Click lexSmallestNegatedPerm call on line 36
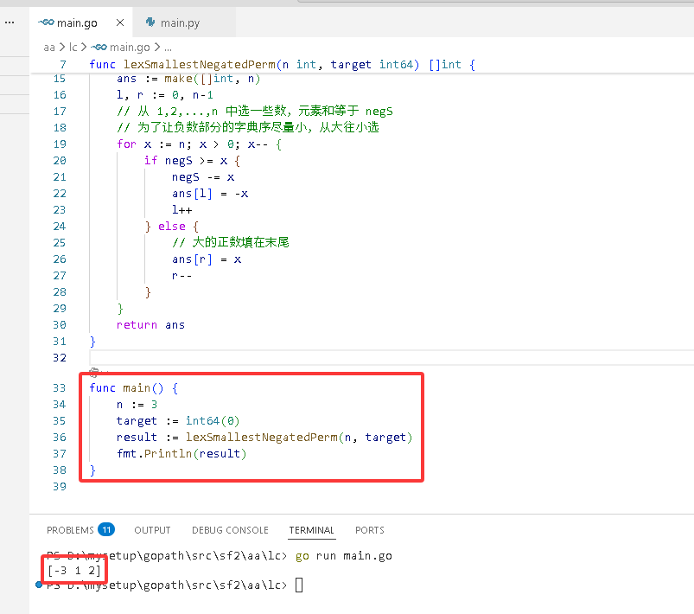The width and height of the screenshot is (694, 614). click(x=299, y=438)
